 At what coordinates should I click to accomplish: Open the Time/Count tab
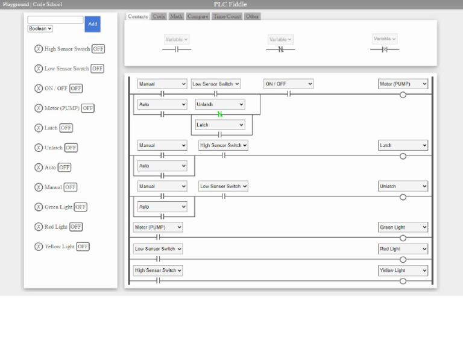pyautogui.click(x=227, y=16)
